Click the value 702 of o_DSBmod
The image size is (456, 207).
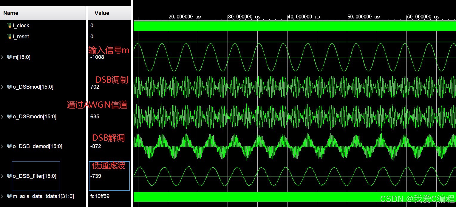point(95,87)
